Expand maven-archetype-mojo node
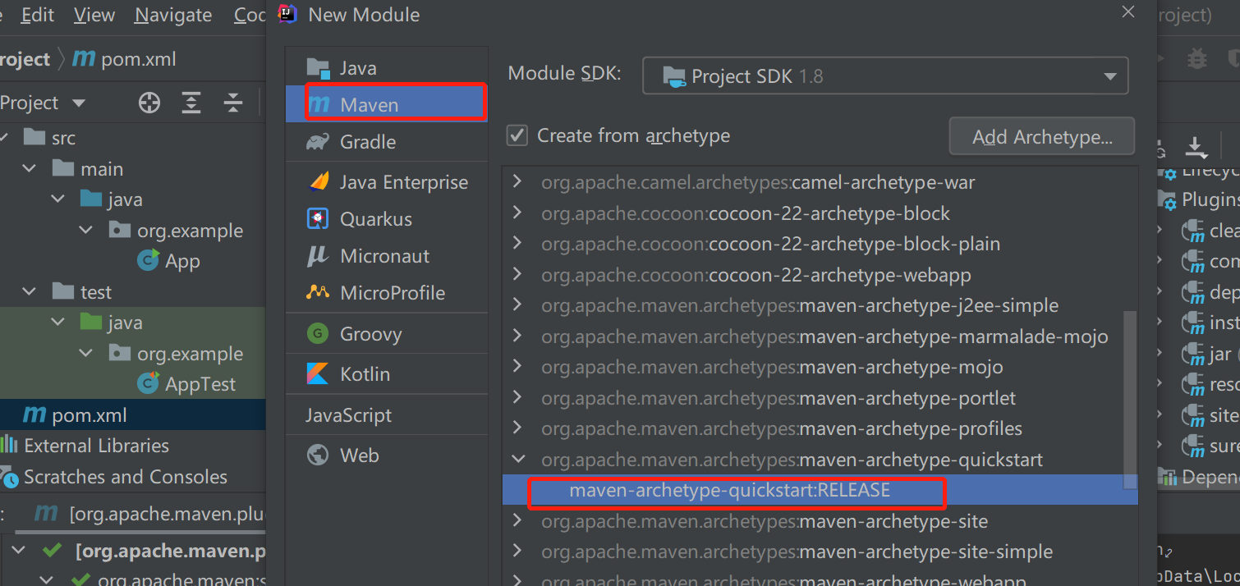Image resolution: width=1240 pixels, height=586 pixels. 517,366
